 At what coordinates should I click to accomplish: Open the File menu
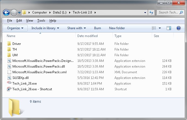pyautogui.click(x=9, y=21)
